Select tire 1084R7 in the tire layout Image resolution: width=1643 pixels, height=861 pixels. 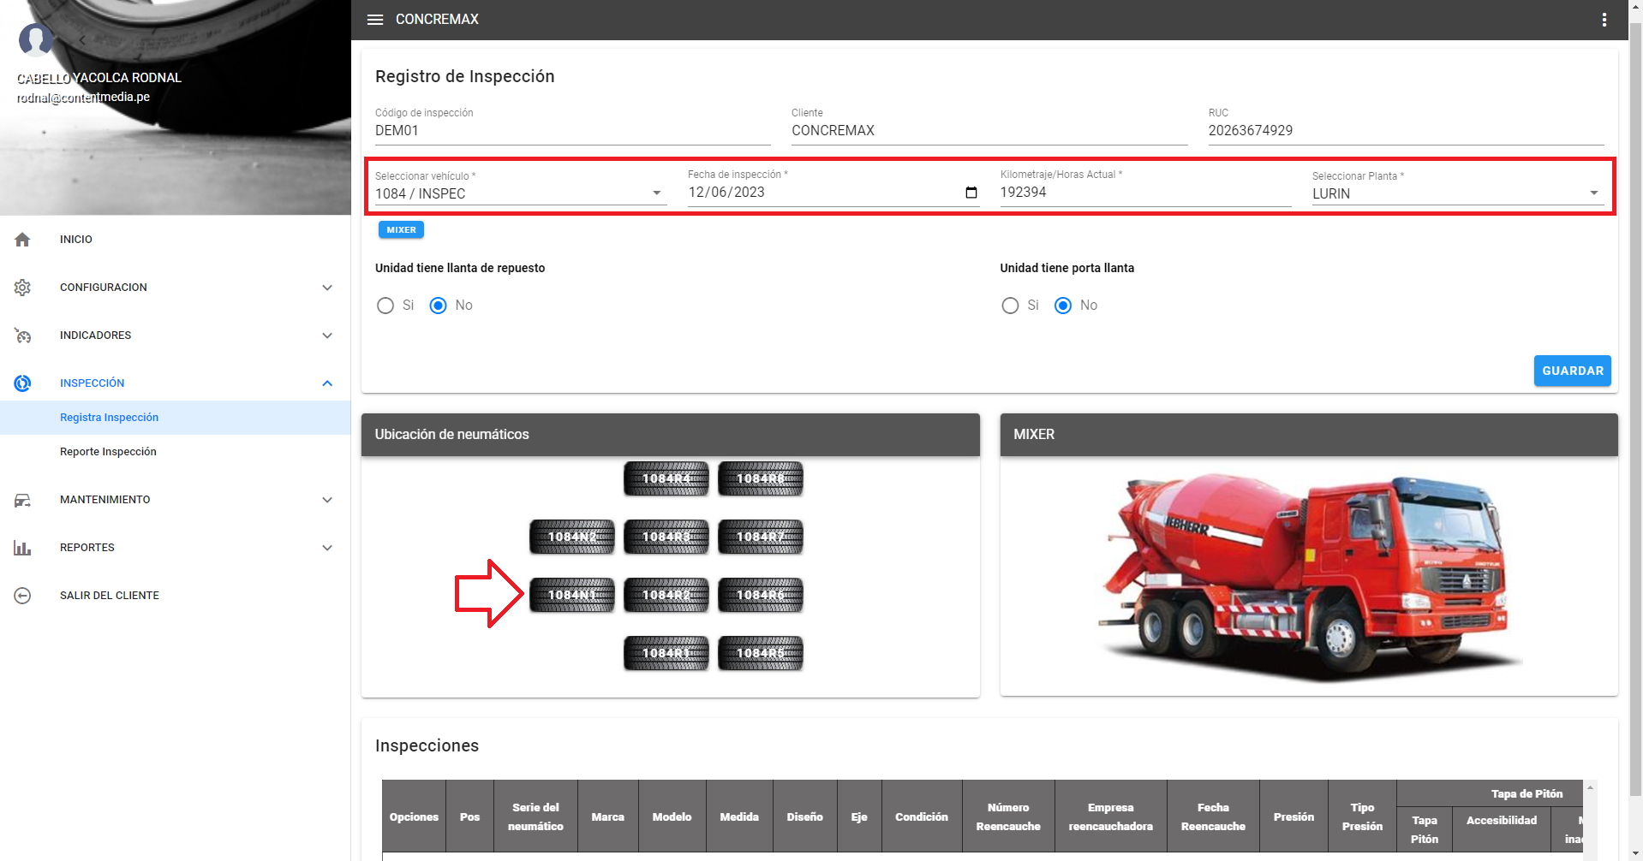(761, 537)
